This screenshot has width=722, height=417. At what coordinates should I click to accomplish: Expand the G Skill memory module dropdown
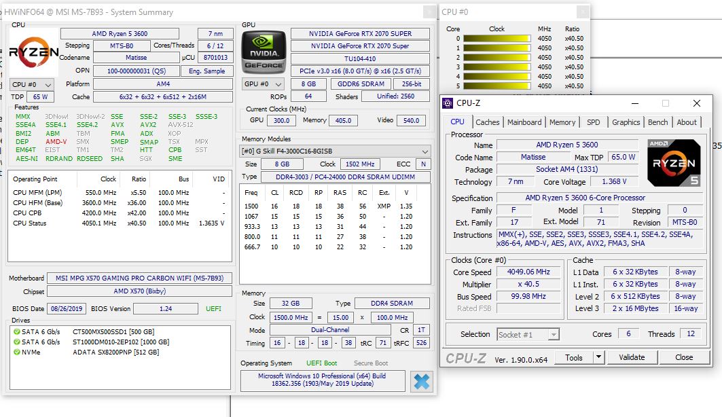click(x=336, y=151)
